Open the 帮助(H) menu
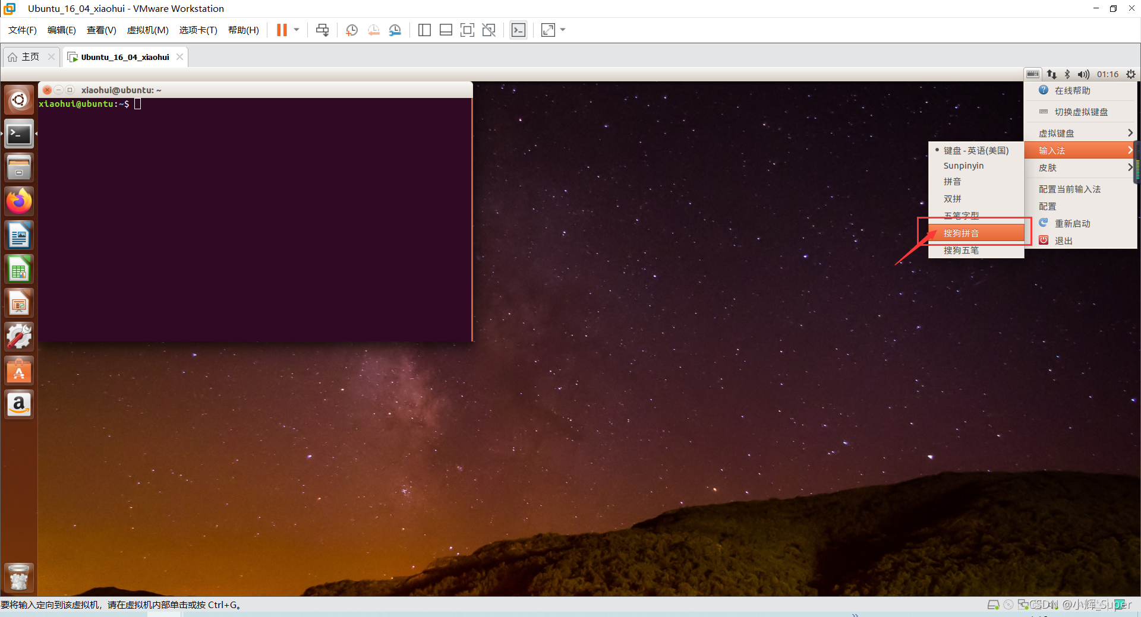This screenshot has height=617, width=1141. 244,30
